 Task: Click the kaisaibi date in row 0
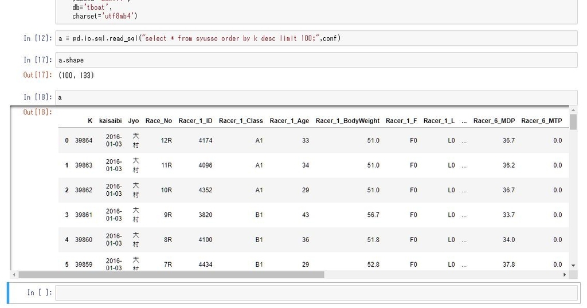[114, 140]
